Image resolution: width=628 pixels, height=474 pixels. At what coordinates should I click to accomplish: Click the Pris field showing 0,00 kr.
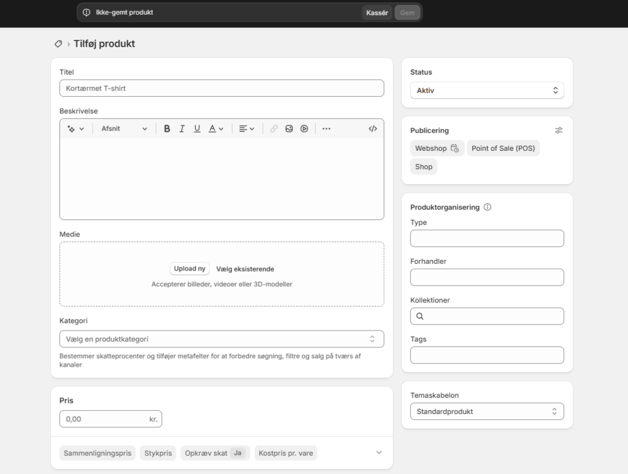(x=110, y=419)
